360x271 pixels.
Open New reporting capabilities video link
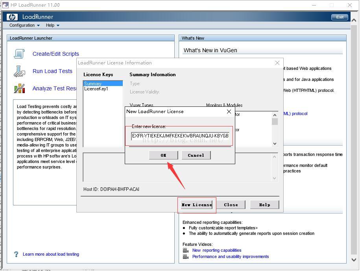(x=217, y=250)
